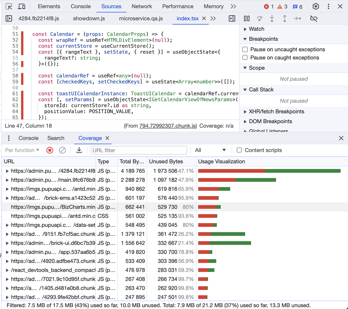Viewport: 348px width, 309px height.
Task: Click line number 58 in the gutter
Action: 15,76
